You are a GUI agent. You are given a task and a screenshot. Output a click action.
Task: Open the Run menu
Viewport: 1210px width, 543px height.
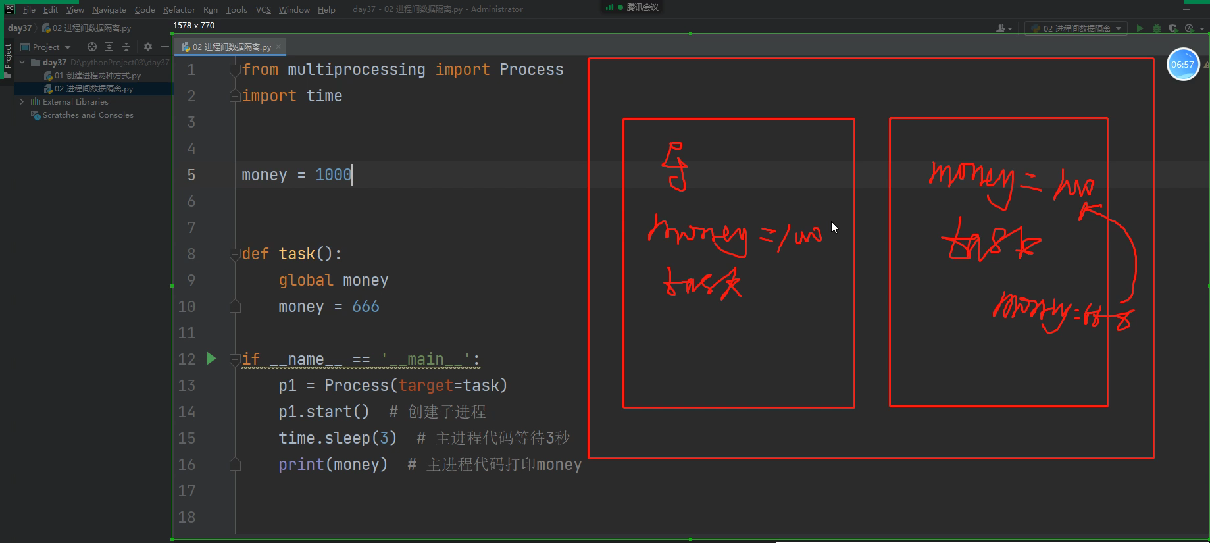(211, 9)
